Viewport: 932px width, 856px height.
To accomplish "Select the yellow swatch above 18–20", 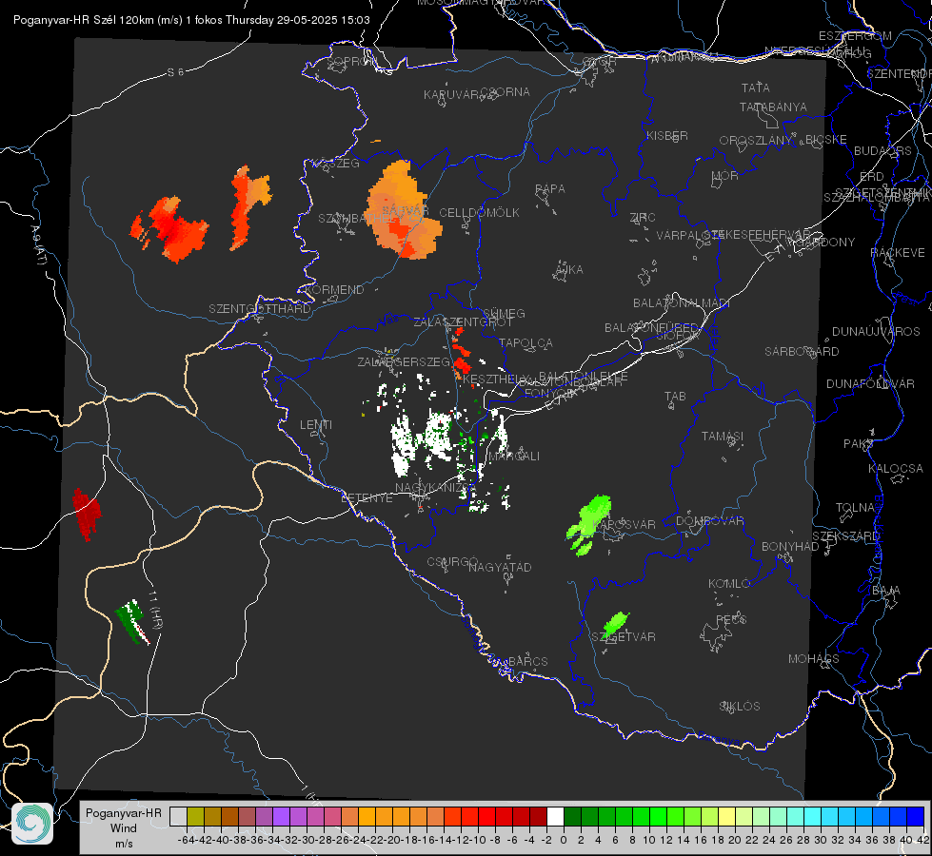I will 727,816.
